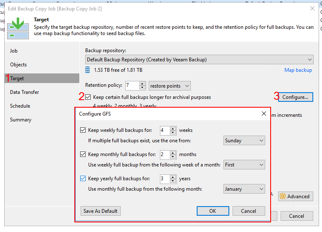
Task: Click the Advanced gear button
Action: click(295, 197)
